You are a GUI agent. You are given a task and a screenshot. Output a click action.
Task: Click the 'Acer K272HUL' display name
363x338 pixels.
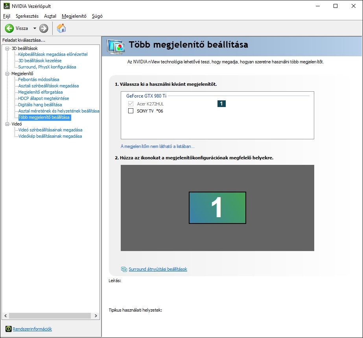pos(150,104)
